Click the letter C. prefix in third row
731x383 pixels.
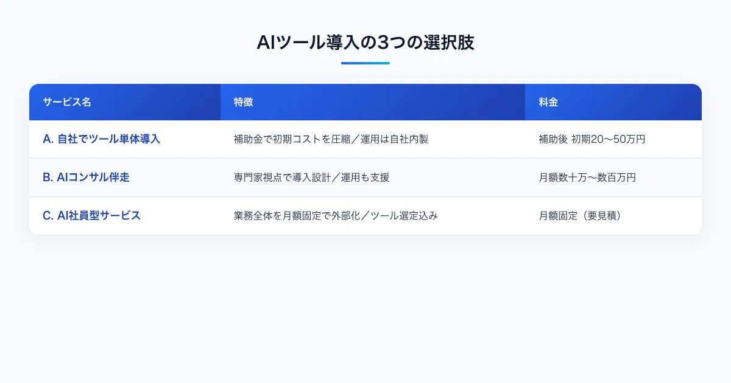click(x=49, y=216)
